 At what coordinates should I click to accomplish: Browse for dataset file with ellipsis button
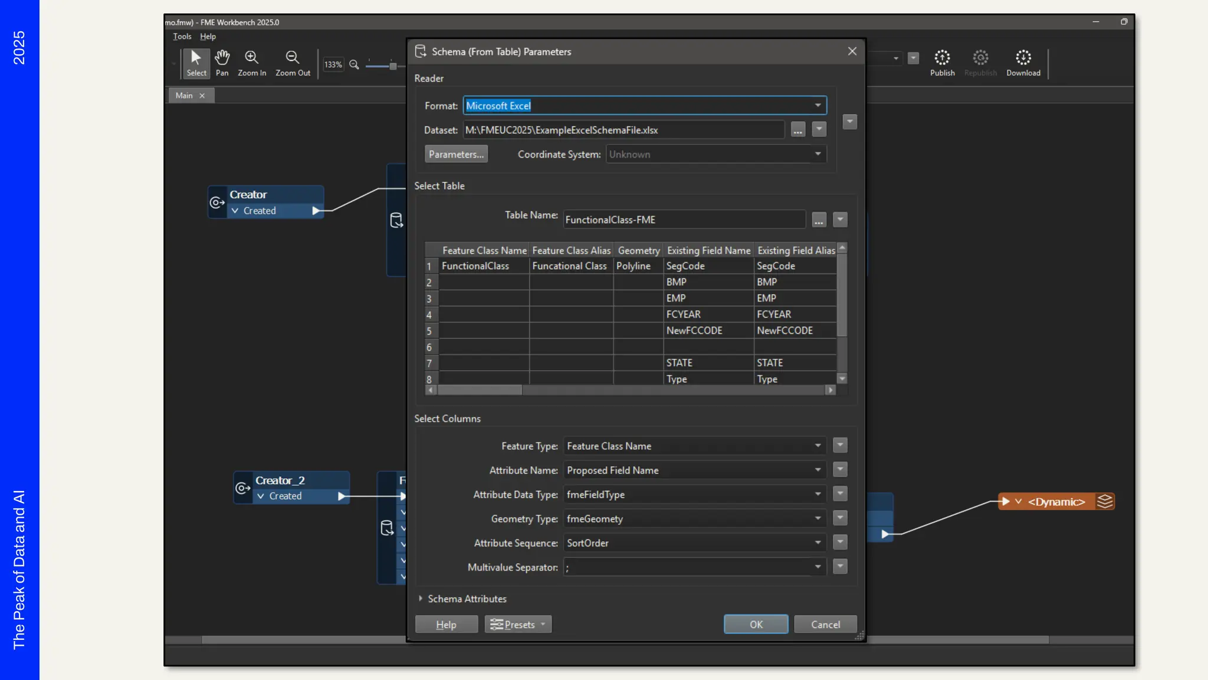[x=798, y=130]
